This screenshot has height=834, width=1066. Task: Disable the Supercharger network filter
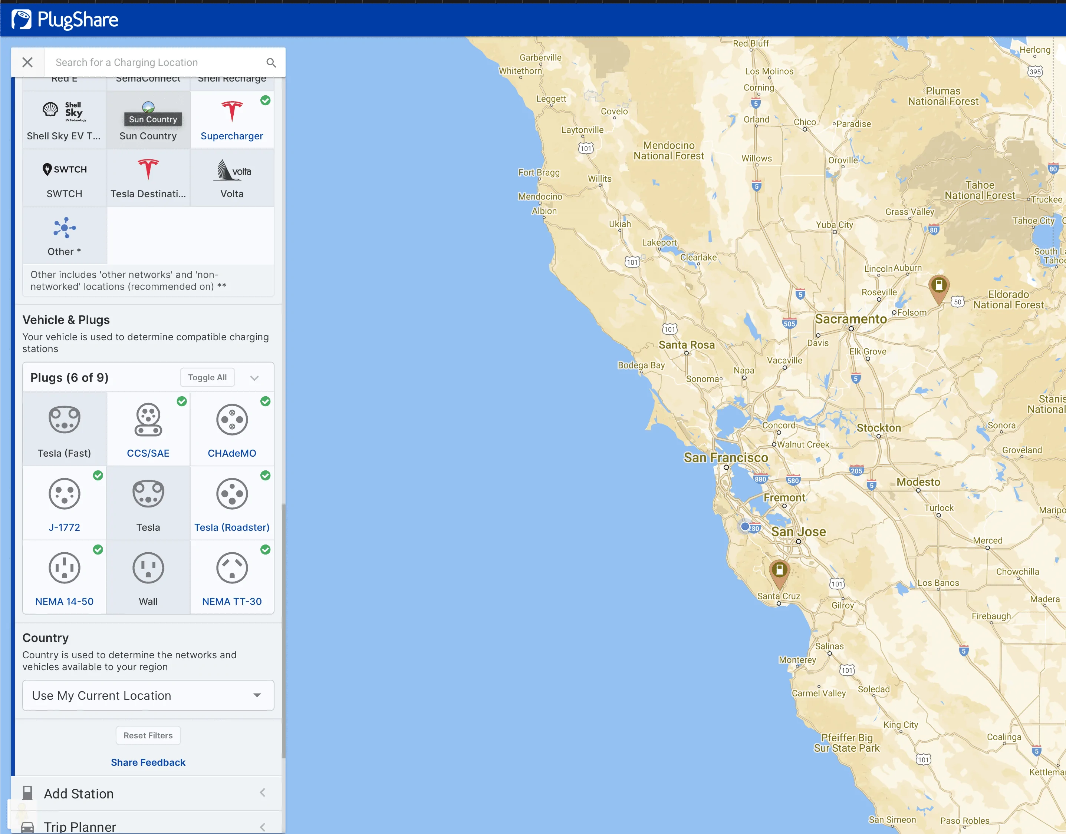232,120
